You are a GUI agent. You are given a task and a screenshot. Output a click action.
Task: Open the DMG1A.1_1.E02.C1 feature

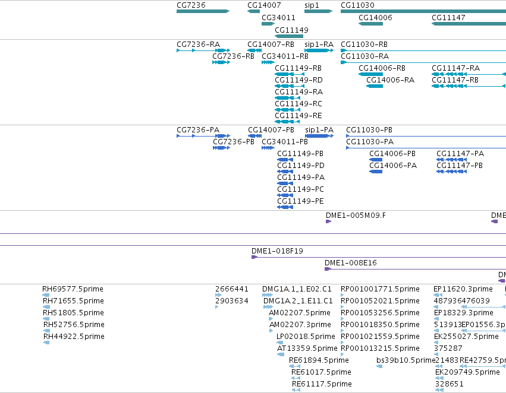click(x=268, y=295)
